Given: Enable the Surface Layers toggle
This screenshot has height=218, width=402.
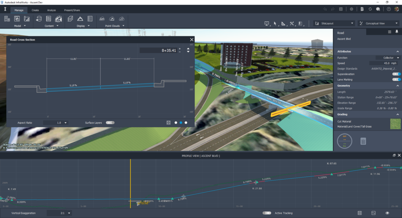Looking at the screenshot, I should [x=110, y=123].
